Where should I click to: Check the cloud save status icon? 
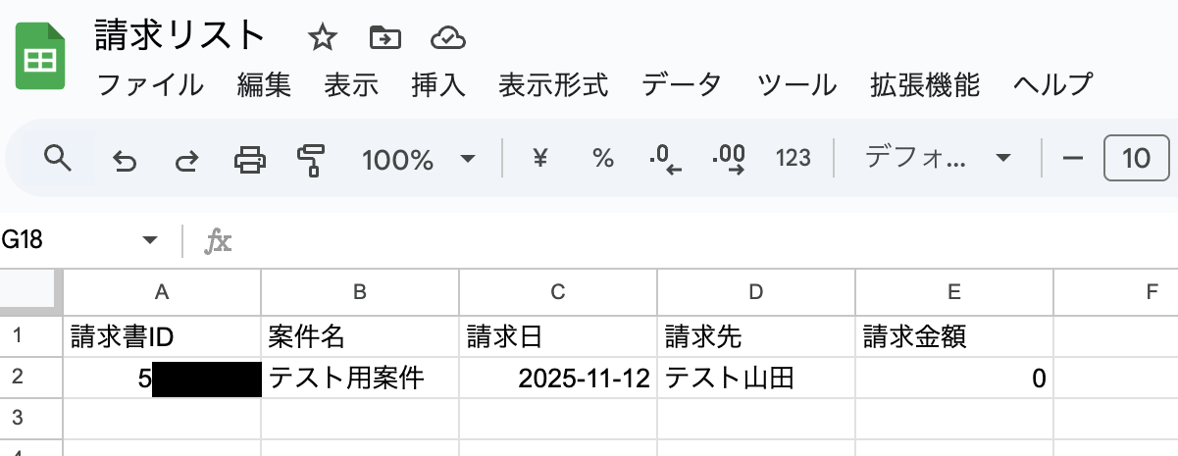(447, 38)
